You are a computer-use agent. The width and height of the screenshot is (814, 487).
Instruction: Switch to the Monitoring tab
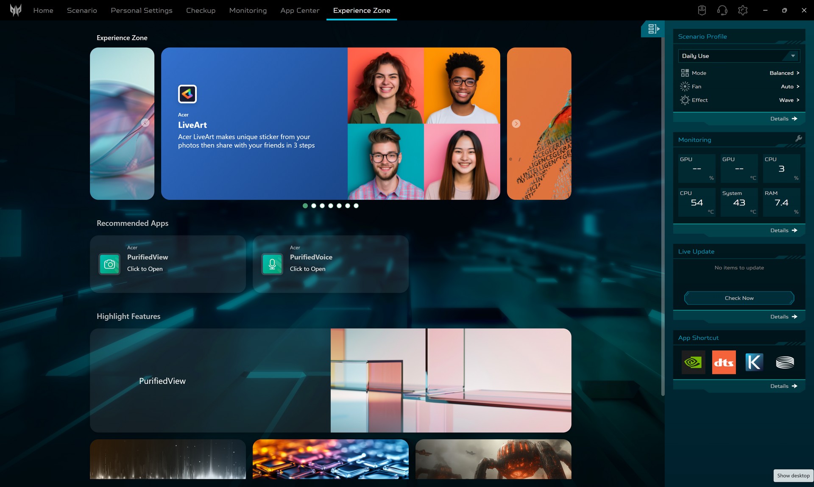coord(248,10)
